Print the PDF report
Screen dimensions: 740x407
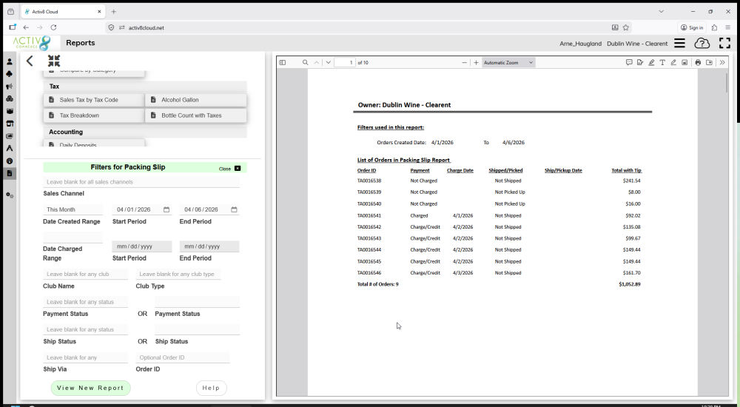point(698,62)
